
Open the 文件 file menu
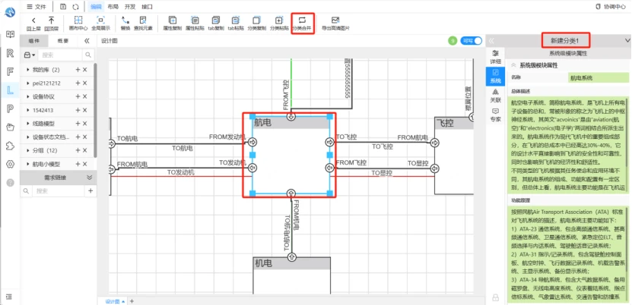click(x=37, y=6)
